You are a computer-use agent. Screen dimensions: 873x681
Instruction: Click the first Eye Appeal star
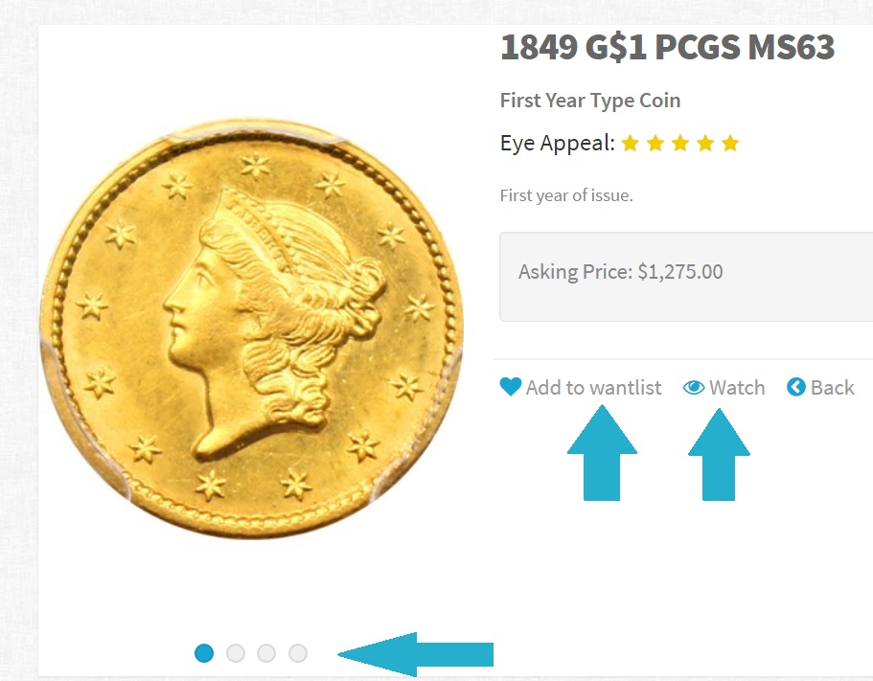click(x=631, y=143)
